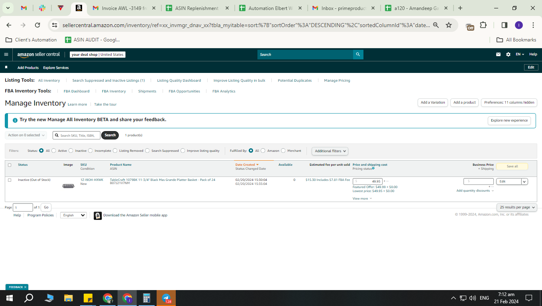The height and width of the screenshot is (306, 542).
Task: Open the Chrome profile avatar
Action: [518, 25]
